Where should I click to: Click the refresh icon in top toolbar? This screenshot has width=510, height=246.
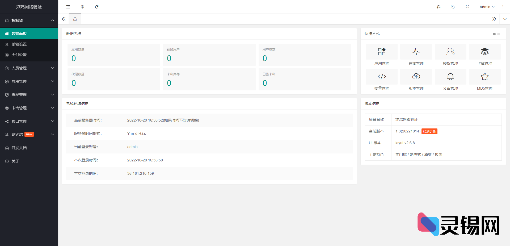97,7
